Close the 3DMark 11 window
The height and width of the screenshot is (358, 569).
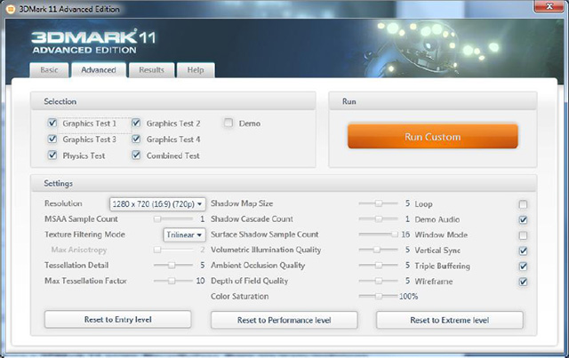(x=548, y=7)
